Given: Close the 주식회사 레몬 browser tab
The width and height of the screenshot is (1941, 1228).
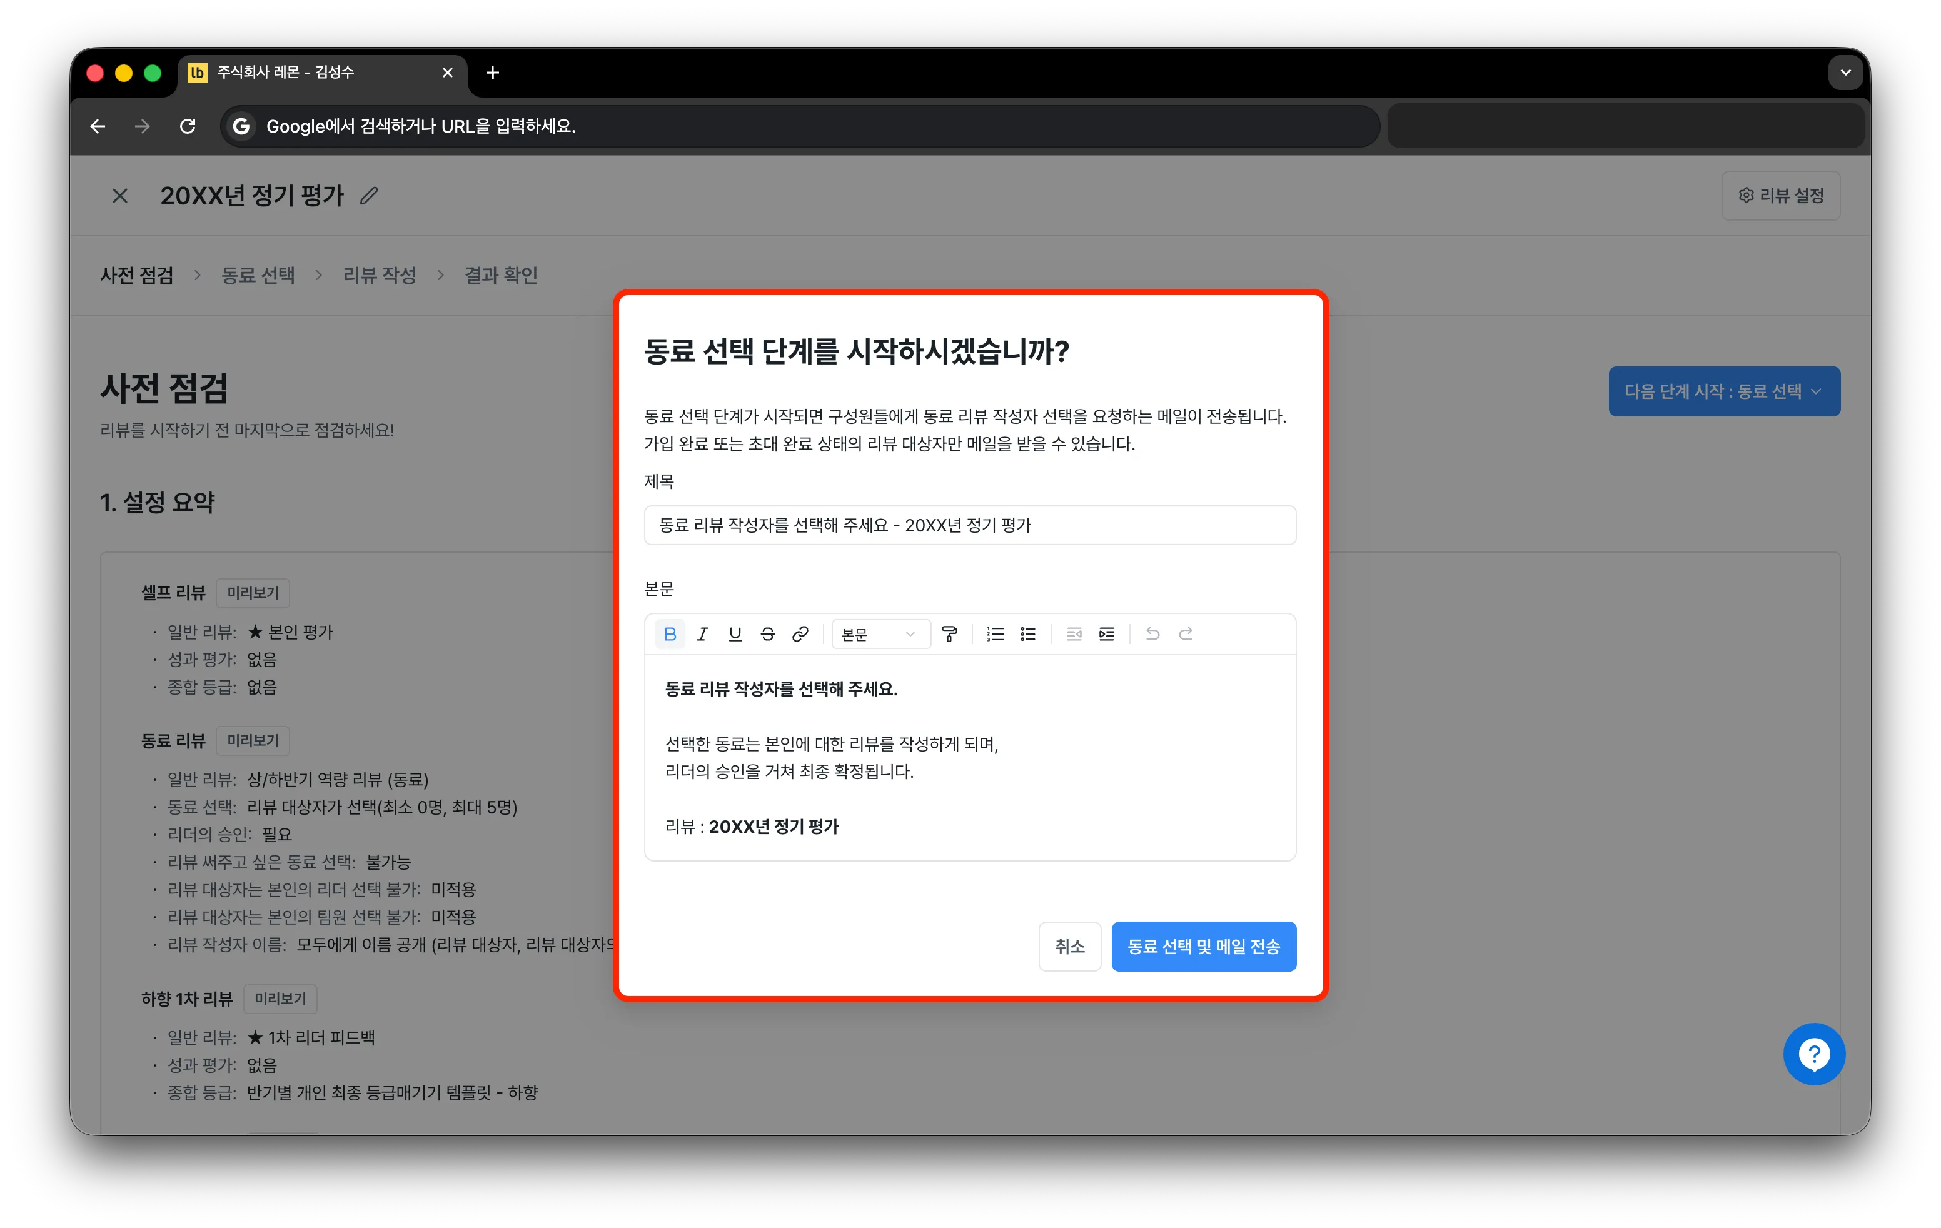Looking at the screenshot, I should [x=447, y=73].
